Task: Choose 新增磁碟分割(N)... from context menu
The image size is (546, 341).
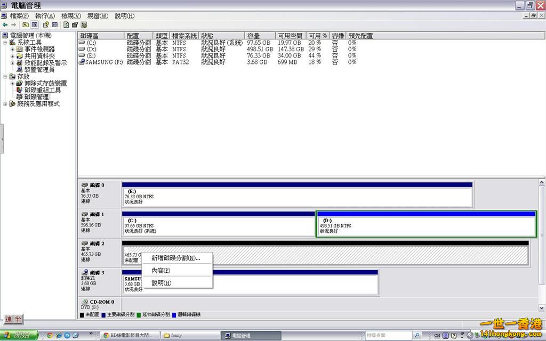Action: (175, 258)
